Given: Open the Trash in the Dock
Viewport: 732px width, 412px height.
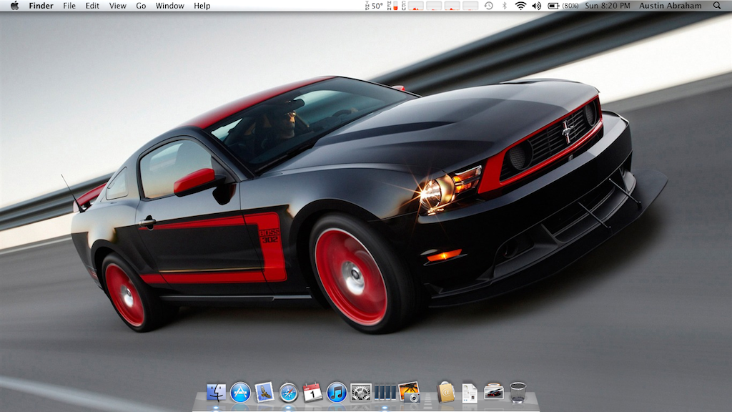Looking at the screenshot, I should (518, 393).
